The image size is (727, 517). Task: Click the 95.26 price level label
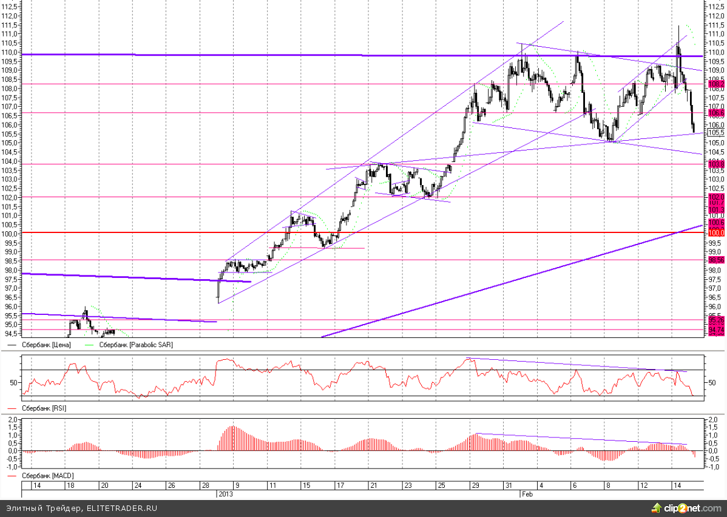coord(717,320)
